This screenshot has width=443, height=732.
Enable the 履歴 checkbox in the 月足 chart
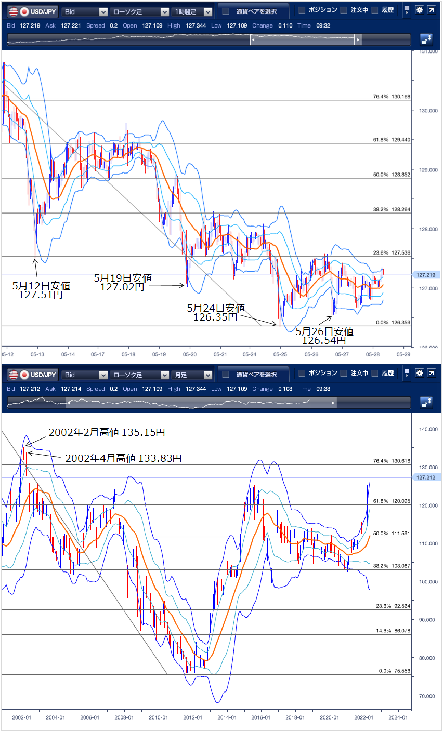click(374, 373)
